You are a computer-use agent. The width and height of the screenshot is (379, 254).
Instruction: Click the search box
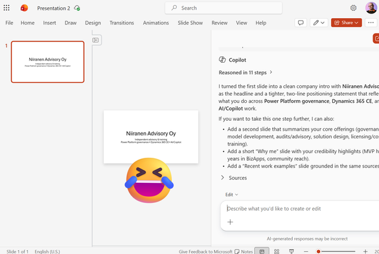tap(224, 8)
